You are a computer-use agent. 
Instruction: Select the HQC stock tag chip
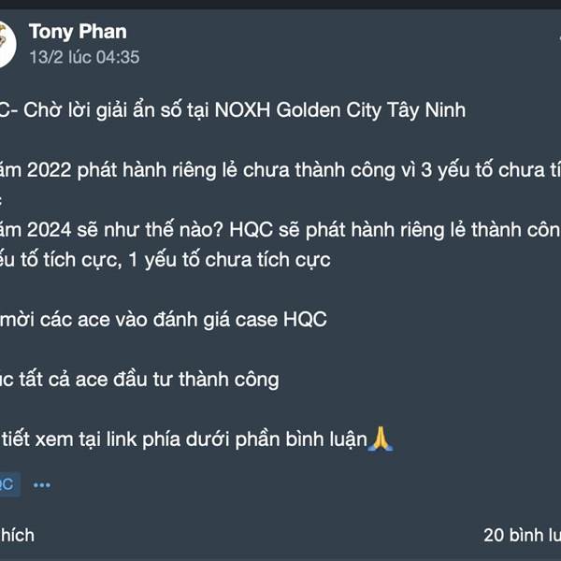[x=7, y=484]
